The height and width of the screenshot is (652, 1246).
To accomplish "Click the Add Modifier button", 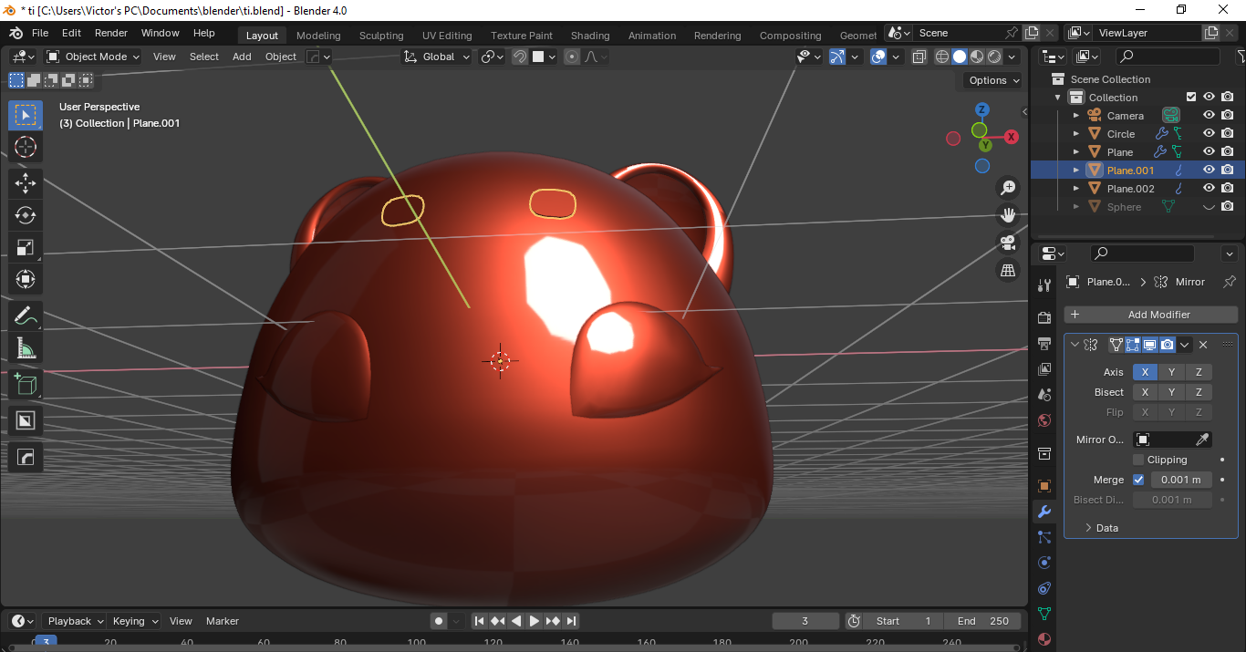I will (x=1151, y=315).
